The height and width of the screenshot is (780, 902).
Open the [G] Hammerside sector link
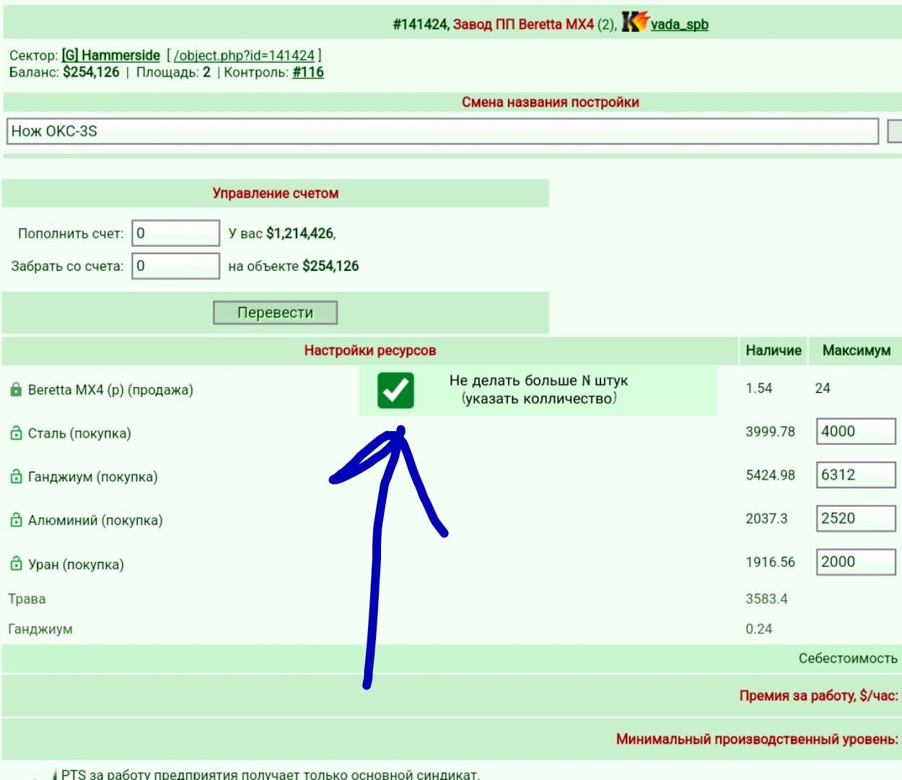pyautogui.click(x=111, y=56)
